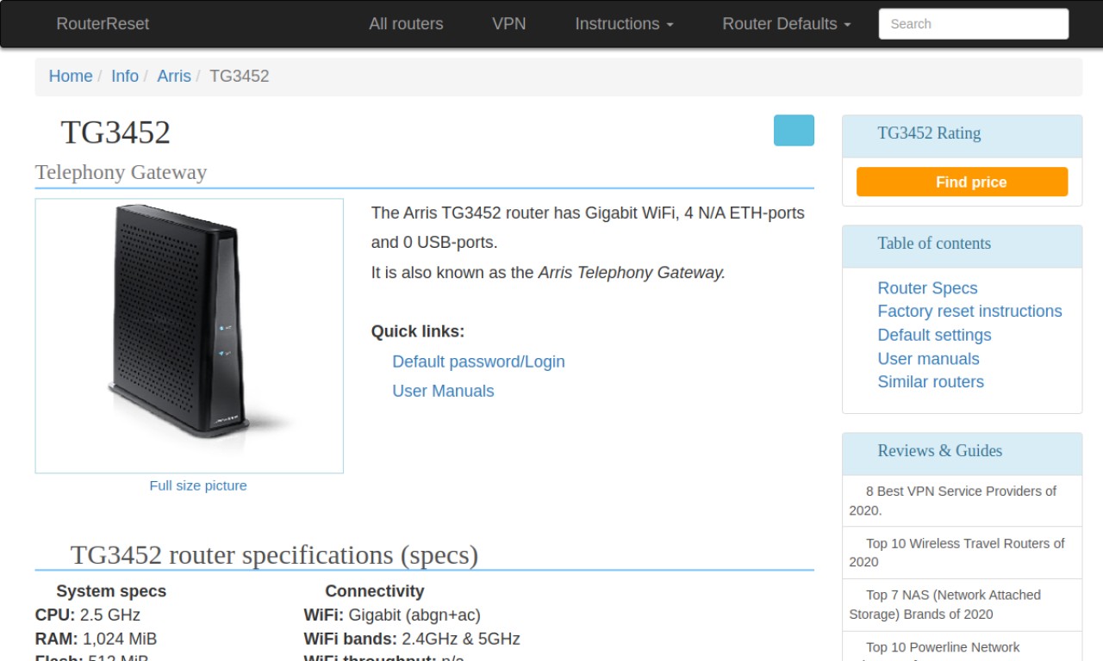Image resolution: width=1103 pixels, height=661 pixels.
Task: Open Top 10 Wireless Travel Routers guide
Action: pos(962,553)
